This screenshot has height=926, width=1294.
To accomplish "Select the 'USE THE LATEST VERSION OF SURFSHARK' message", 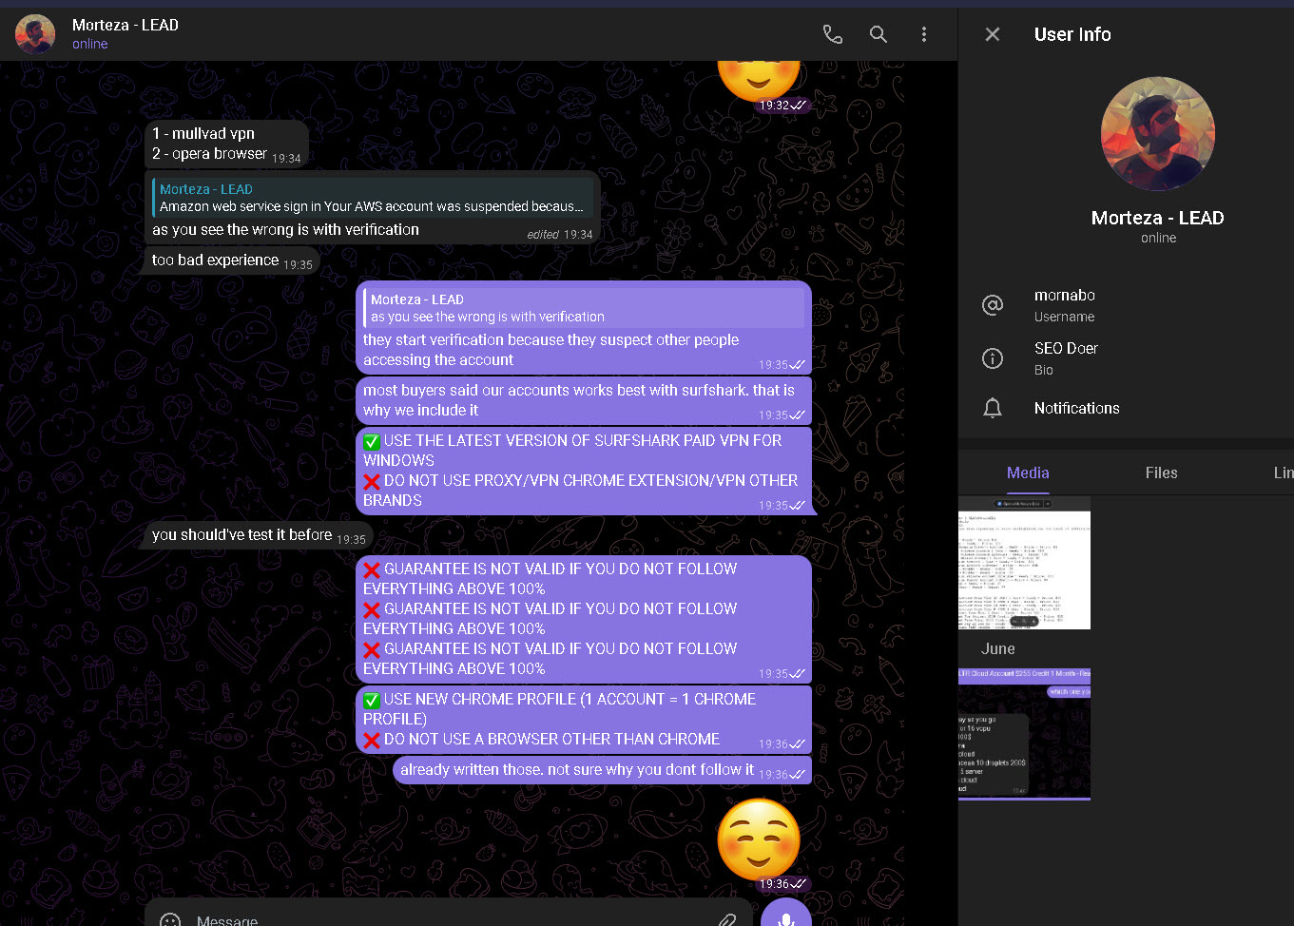I will [x=584, y=471].
